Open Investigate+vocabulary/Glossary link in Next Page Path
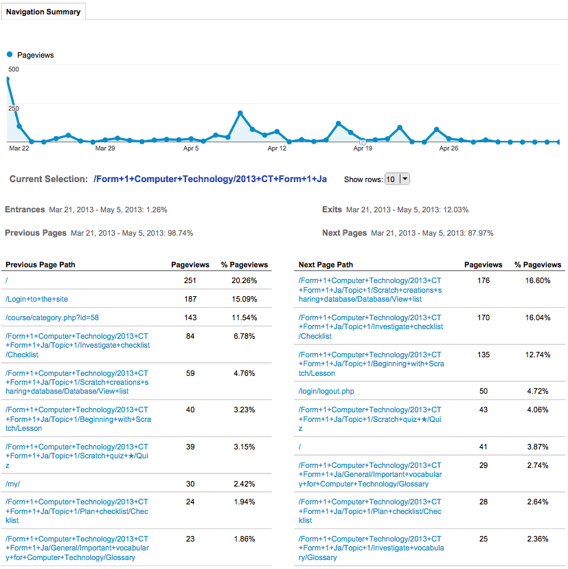Image resolution: width=568 pixels, height=569 pixels. tap(370, 548)
